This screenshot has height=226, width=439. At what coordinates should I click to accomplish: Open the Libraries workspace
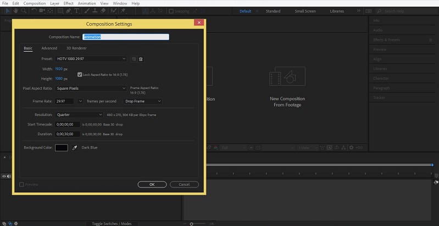point(337,11)
